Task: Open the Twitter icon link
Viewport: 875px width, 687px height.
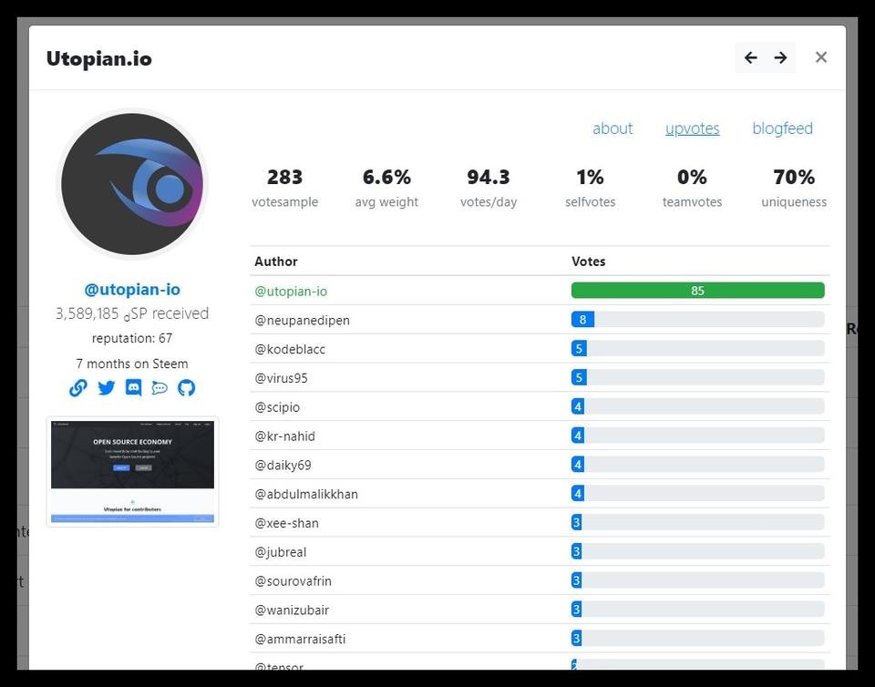Action: pos(106,387)
